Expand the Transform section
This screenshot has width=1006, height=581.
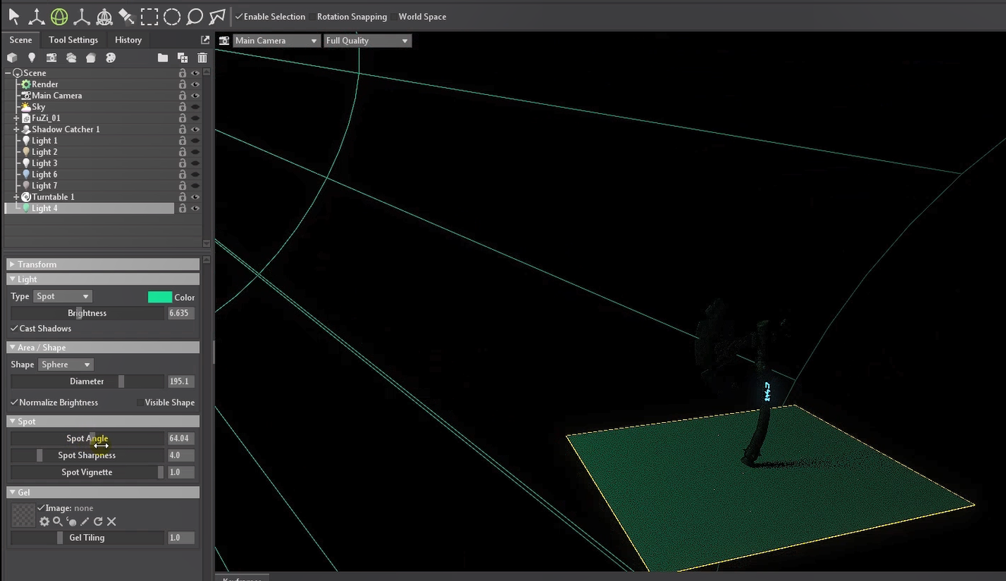(x=36, y=264)
